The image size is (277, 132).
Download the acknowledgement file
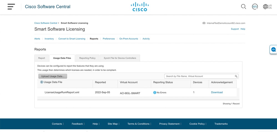[217, 92]
